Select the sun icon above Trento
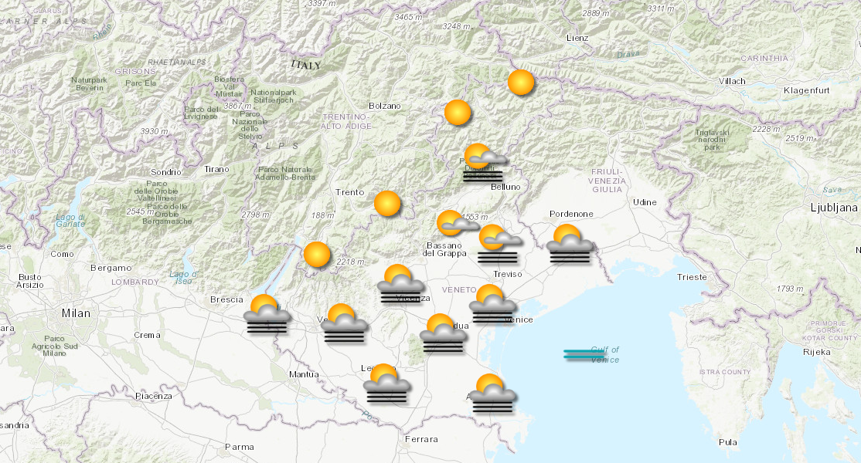 click(x=386, y=204)
